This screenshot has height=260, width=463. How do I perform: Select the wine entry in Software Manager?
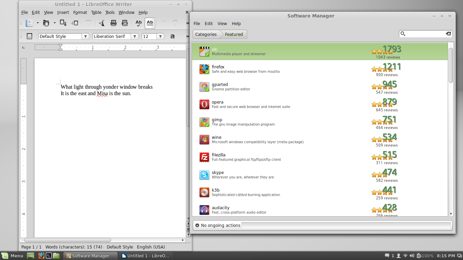tap(320, 139)
